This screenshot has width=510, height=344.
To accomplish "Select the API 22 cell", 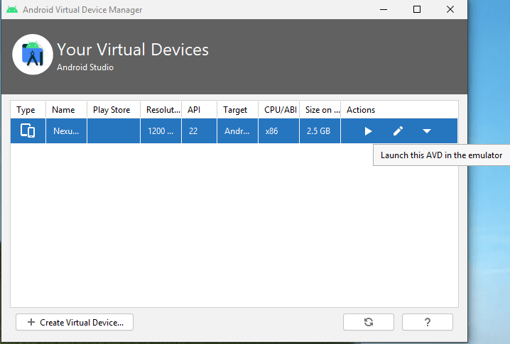I will click(x=200, y=131).
